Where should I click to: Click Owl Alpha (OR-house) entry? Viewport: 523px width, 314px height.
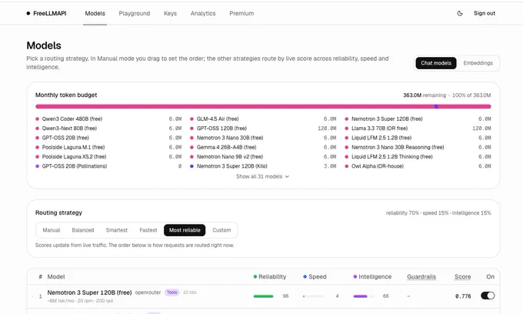point(377,166)
